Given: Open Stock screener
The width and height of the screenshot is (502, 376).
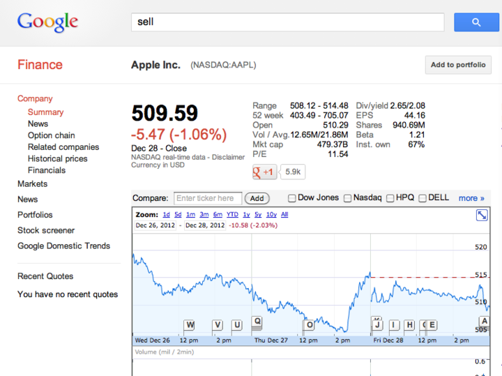Looking at the screenshot, I should (46, 230).
